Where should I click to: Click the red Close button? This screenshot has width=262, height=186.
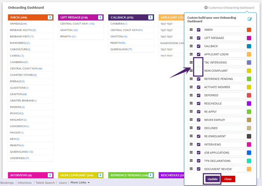pyautogui.click(x=228, y=179)
